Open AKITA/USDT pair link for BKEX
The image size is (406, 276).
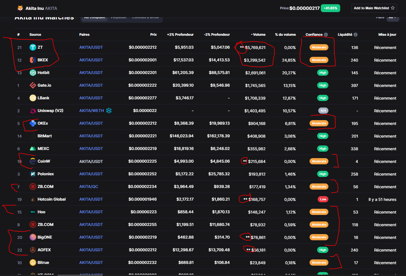(x=91, y=60)
